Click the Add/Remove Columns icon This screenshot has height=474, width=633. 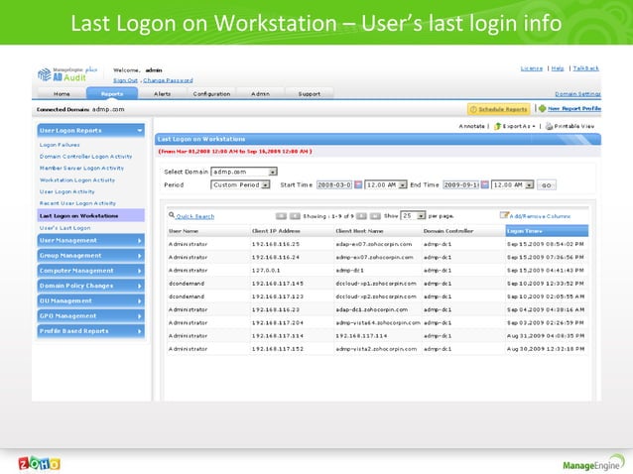click(504, 215)
